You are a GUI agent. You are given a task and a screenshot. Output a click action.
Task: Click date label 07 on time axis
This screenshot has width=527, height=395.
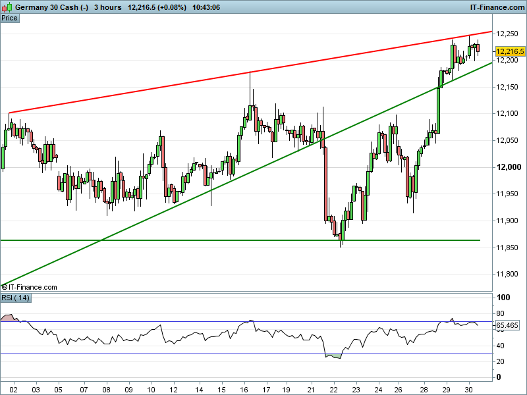(84, 390)
